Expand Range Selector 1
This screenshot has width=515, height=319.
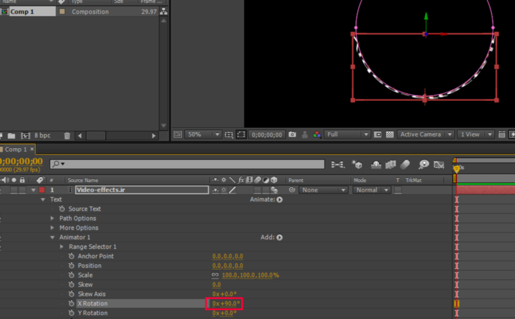pyautogui.click(x=62, y=247)
